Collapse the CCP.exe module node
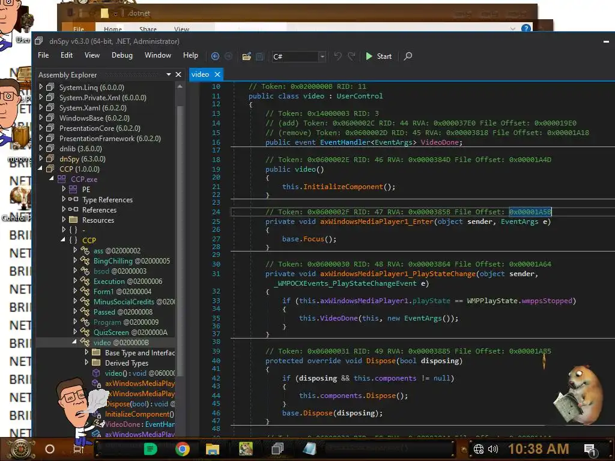The image size is (615, 461). [52, 179]
